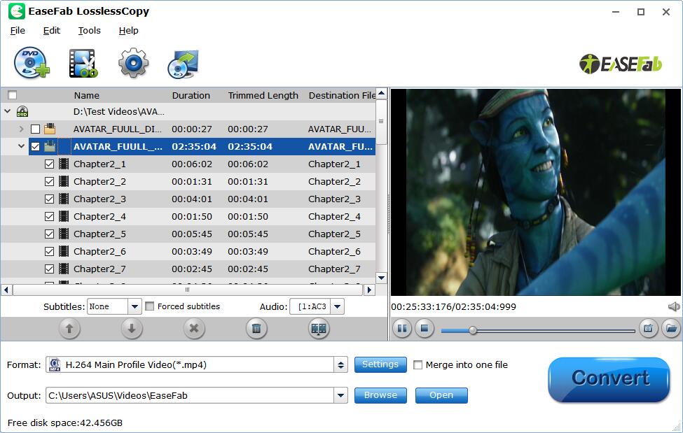Open the Audio track dropdown
The width and height of the screenshot is (683, 433).
[x=337, y=306]
